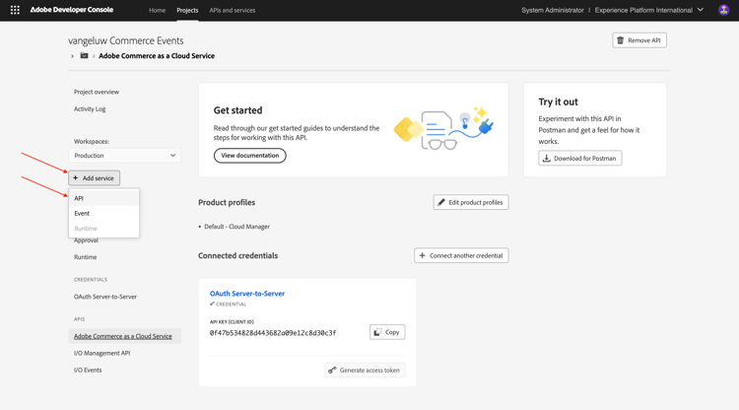739x410 pixels.
Task: Open the OAuth Server-to-Server credential link
Action: click(x=246, y=294)
